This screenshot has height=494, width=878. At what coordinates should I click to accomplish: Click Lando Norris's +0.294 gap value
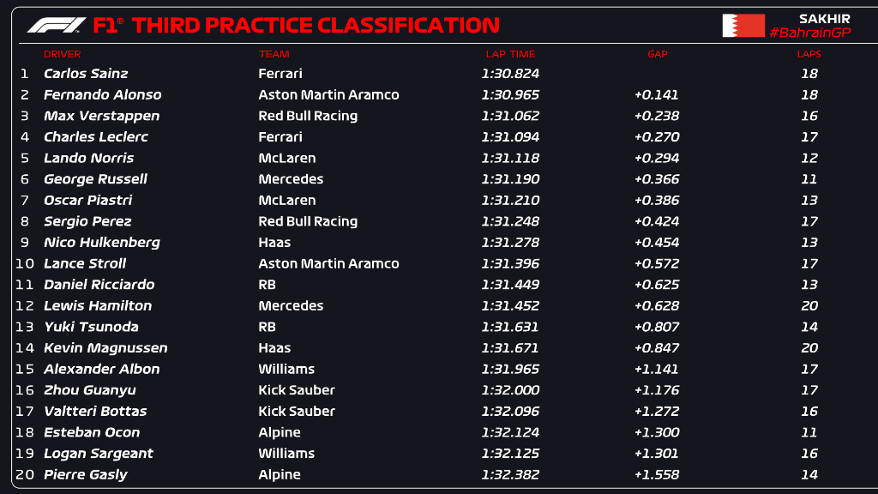pyautogui.click(x=657, y=158)
